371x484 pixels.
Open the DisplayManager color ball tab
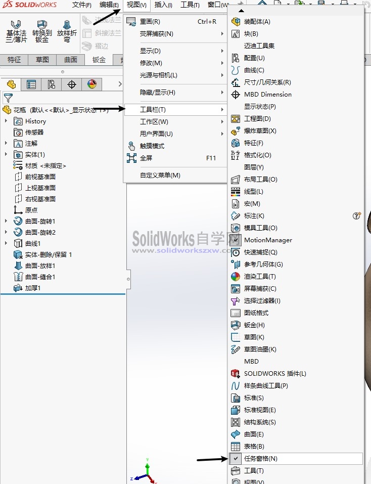(x=92, y=84)
